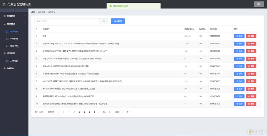Click the 添加商品 button

pos(118,21)
